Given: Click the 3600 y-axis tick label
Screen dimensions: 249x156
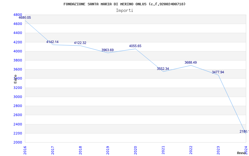Looking at the screenshot, I should coord(18,69).
